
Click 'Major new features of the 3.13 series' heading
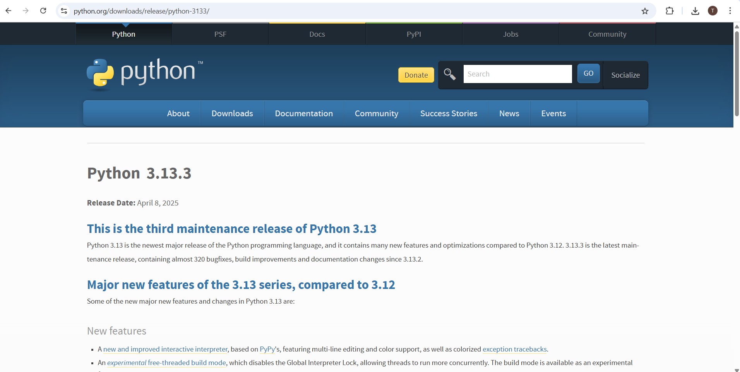pos(241,285)
